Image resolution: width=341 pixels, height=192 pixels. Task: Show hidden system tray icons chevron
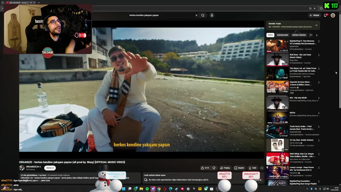pos(307,189)
